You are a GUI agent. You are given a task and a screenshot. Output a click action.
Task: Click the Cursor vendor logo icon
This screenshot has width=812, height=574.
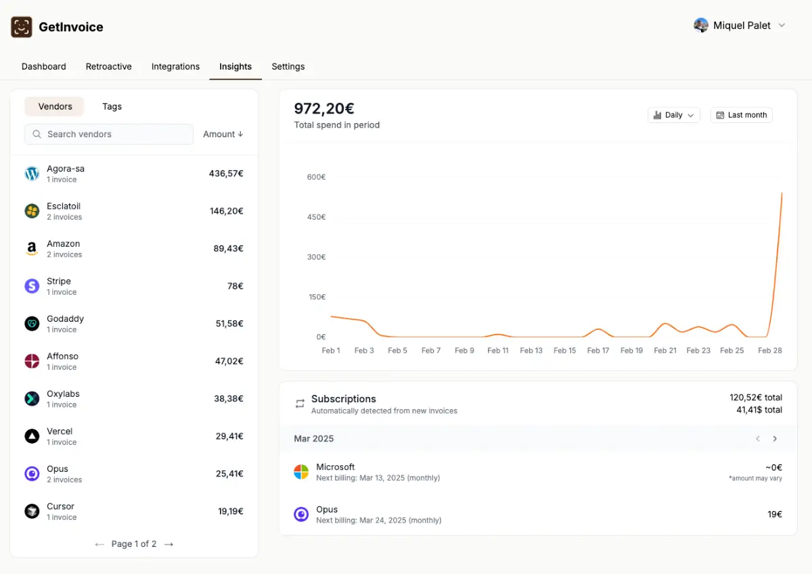32,511
